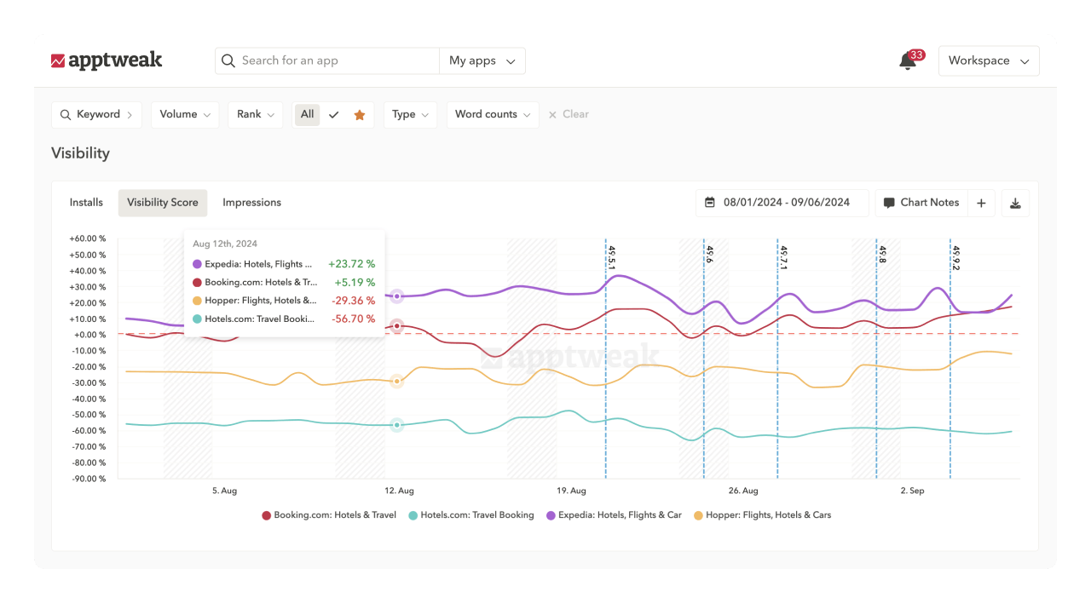1091x603 pixels.
Task: Click the calendar icon in the date range picker
Action: (711, 203)
